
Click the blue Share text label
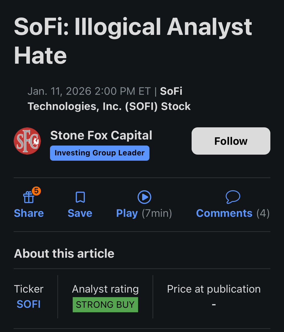[x=29, y=213]
